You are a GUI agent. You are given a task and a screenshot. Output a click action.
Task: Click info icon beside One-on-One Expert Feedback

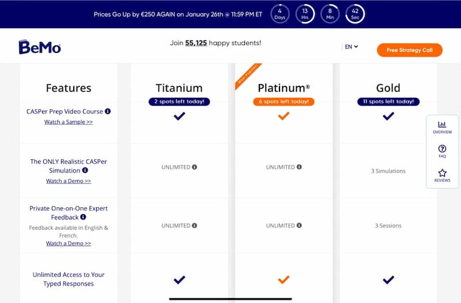83,217
